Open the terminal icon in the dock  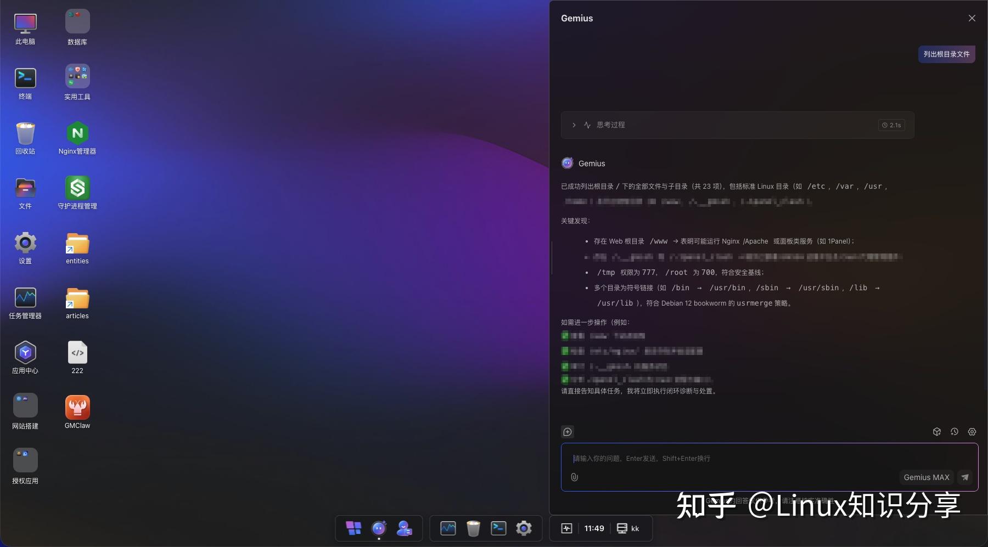click(498, 528)
